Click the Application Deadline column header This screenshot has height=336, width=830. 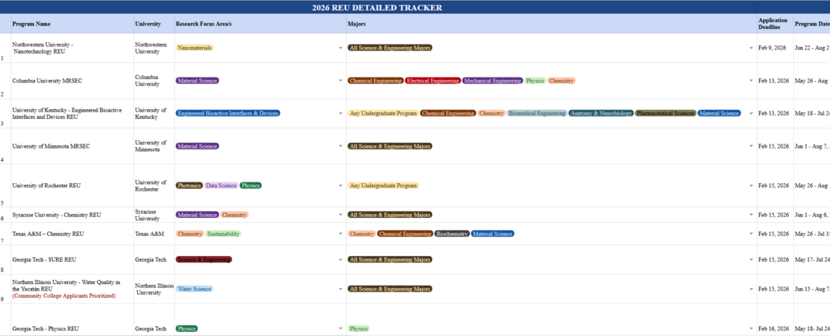[x=775, y=24]
